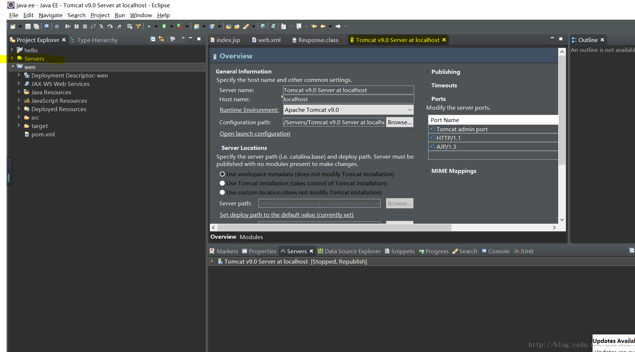Click Set deploy path to the default value link
This screenshot has height=352, width=635.
click(x=287, y=215)
